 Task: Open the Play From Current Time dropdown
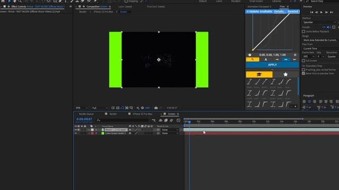(x=320, y=49)
